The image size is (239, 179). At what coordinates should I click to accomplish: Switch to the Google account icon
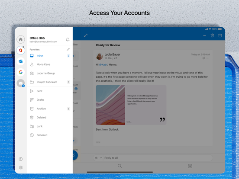pyautogui.click(x=21, y=72)
